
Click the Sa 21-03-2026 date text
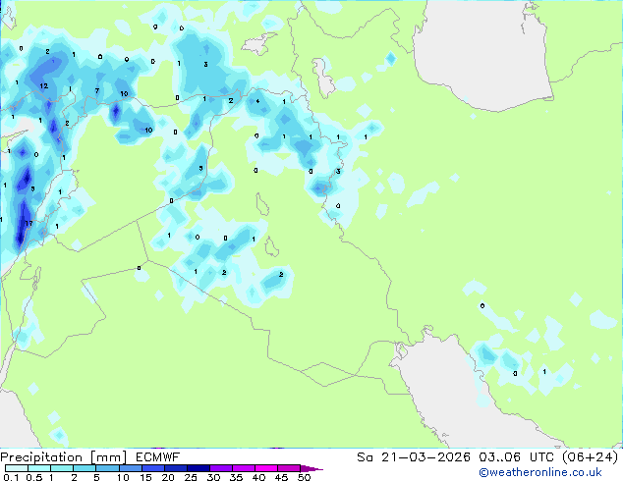click(414, 457)
